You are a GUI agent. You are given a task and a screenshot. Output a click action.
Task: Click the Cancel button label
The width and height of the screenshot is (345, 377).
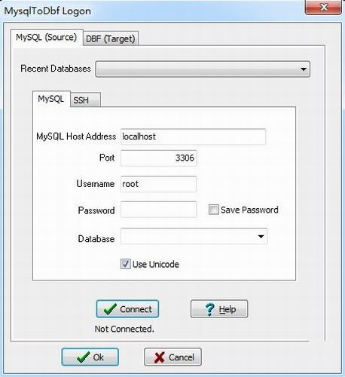click(x=182, y=357)
